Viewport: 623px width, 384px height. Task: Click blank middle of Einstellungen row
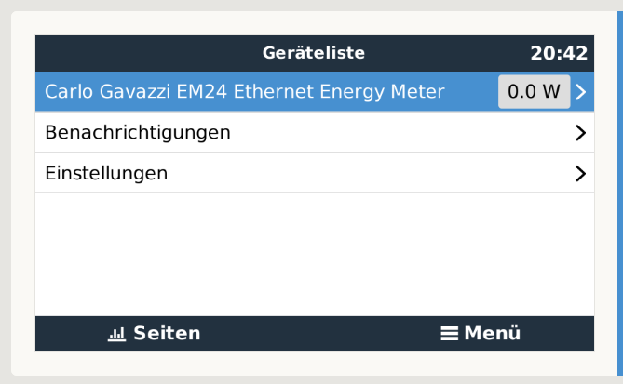click(370, 174)
